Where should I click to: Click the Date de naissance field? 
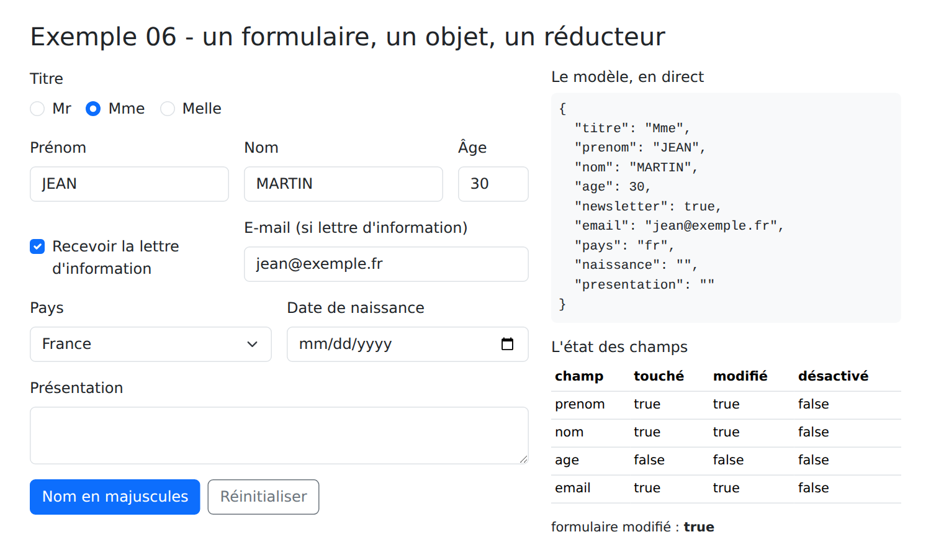tap(408, 344)
